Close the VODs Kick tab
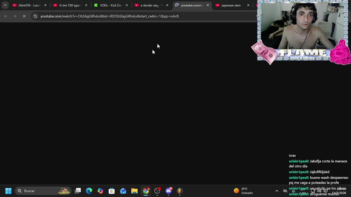Screen dimensions: 351x197 pyautogui.click(x=127, y=5)
